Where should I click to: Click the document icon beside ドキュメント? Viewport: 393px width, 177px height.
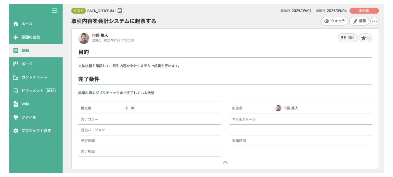16,91
